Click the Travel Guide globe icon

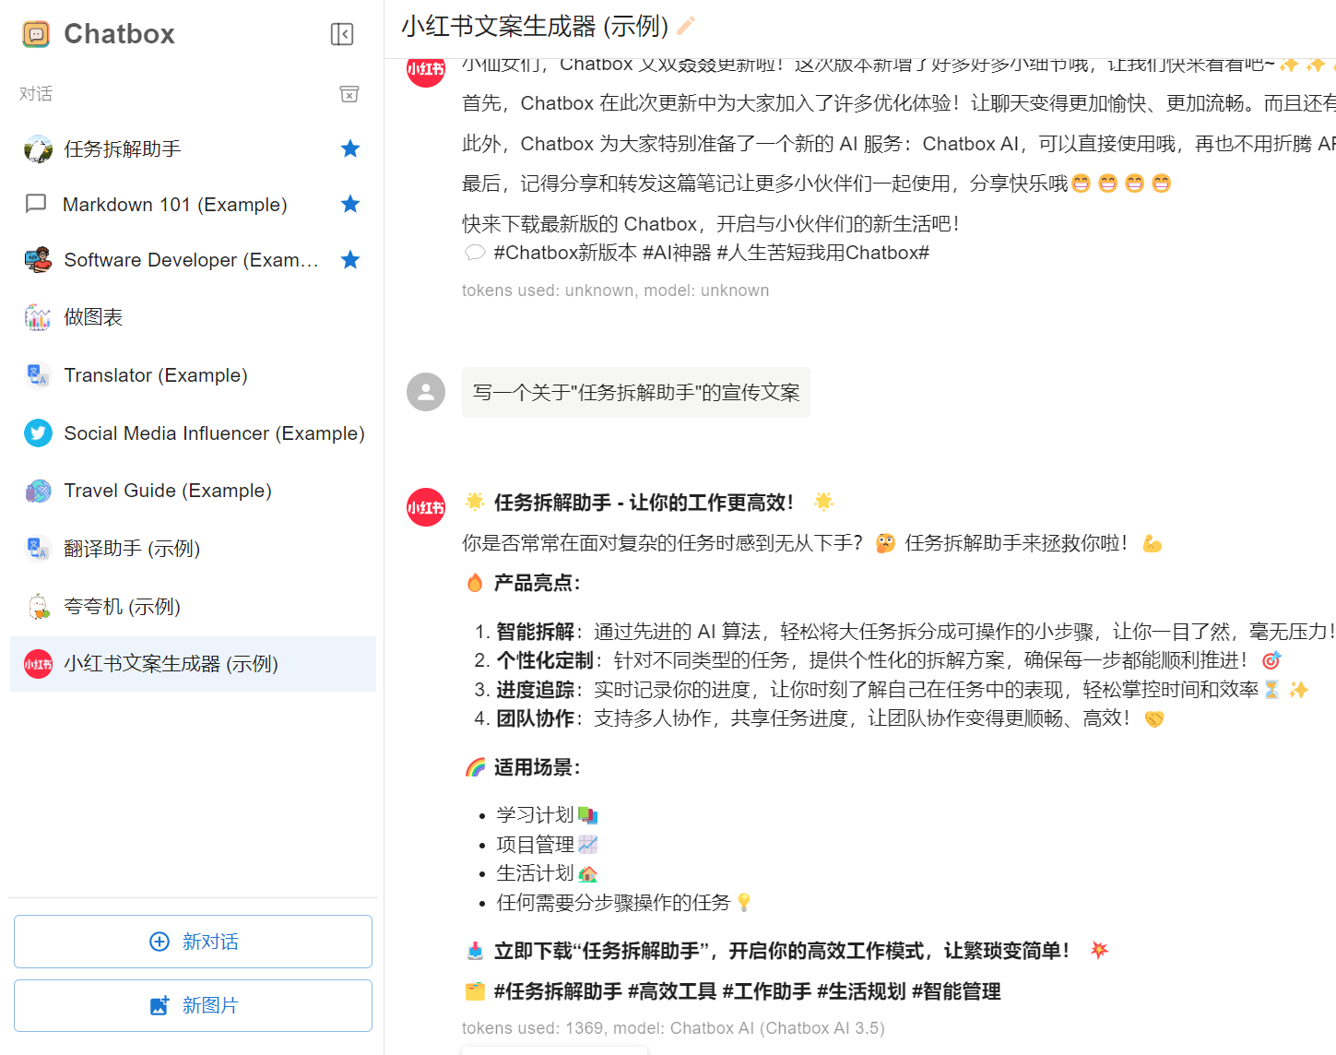[x=38, y=491]
